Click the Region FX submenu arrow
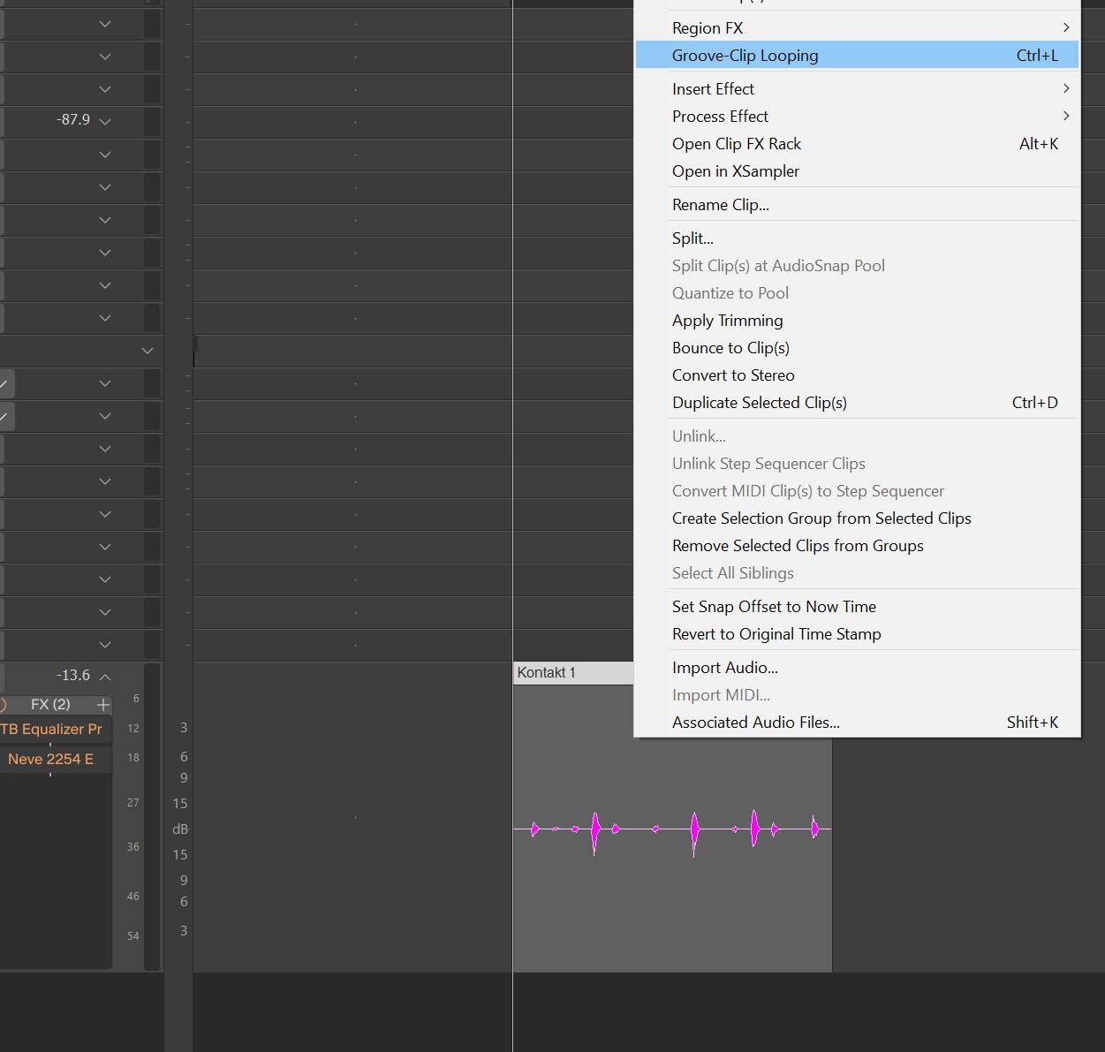1105x1052 pixels. (1066, 27)
